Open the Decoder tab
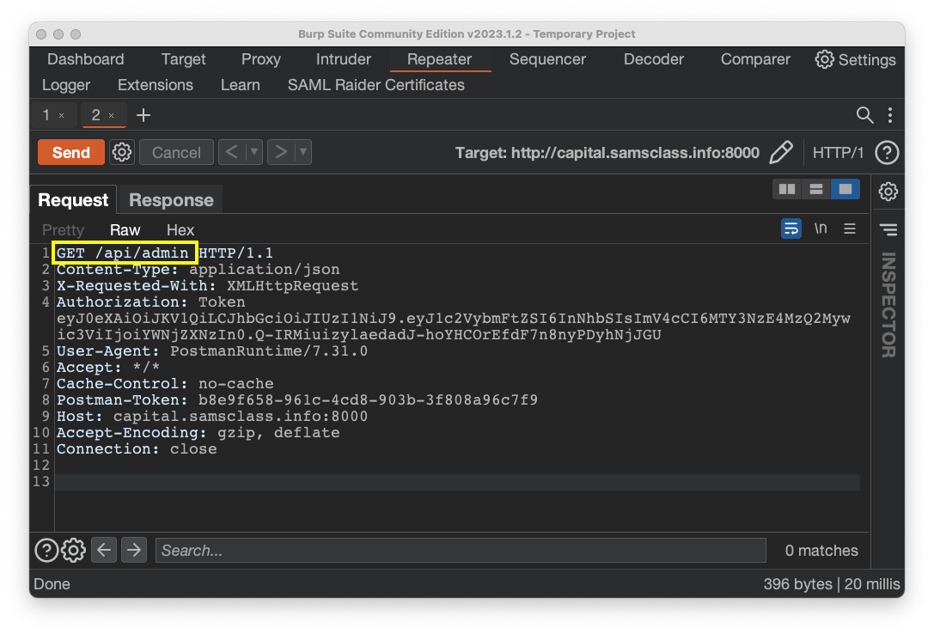This screenshot has height=634, width=934. point(653,59)
